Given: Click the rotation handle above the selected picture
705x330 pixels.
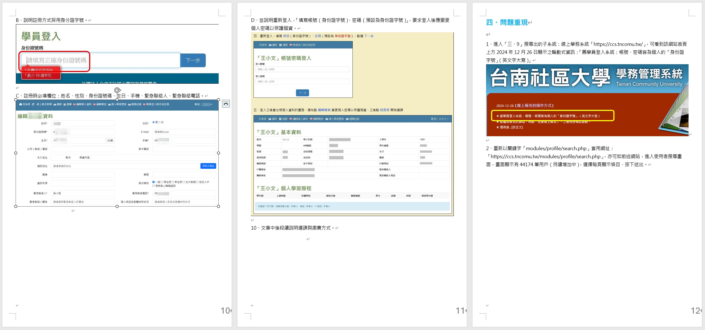Looking at the screenshot, I should point(117,90).
